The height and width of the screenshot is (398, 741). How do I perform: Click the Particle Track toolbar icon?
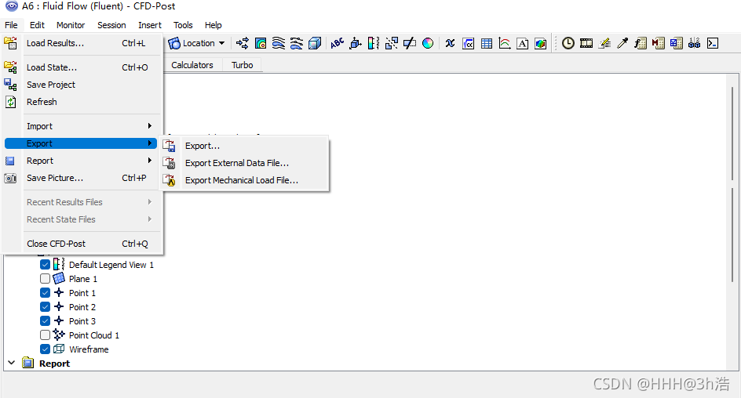pos(296,43)
